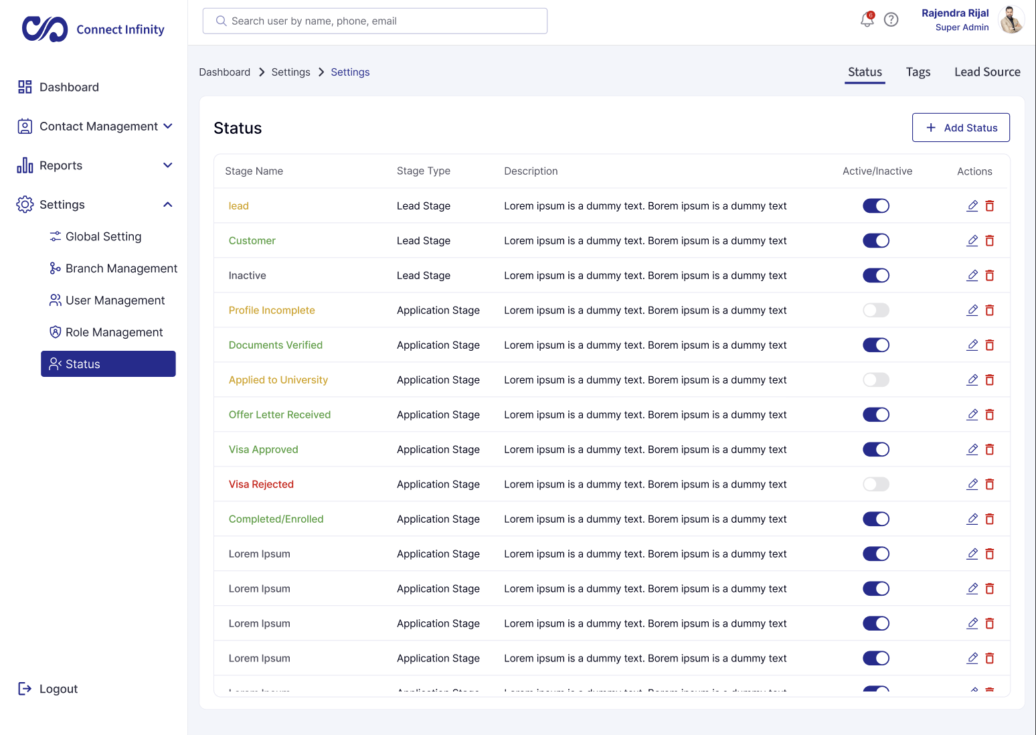Viewport: 1036px width, 735px height.
Task: Edit Documents Verified status
Action: point(972,345)
